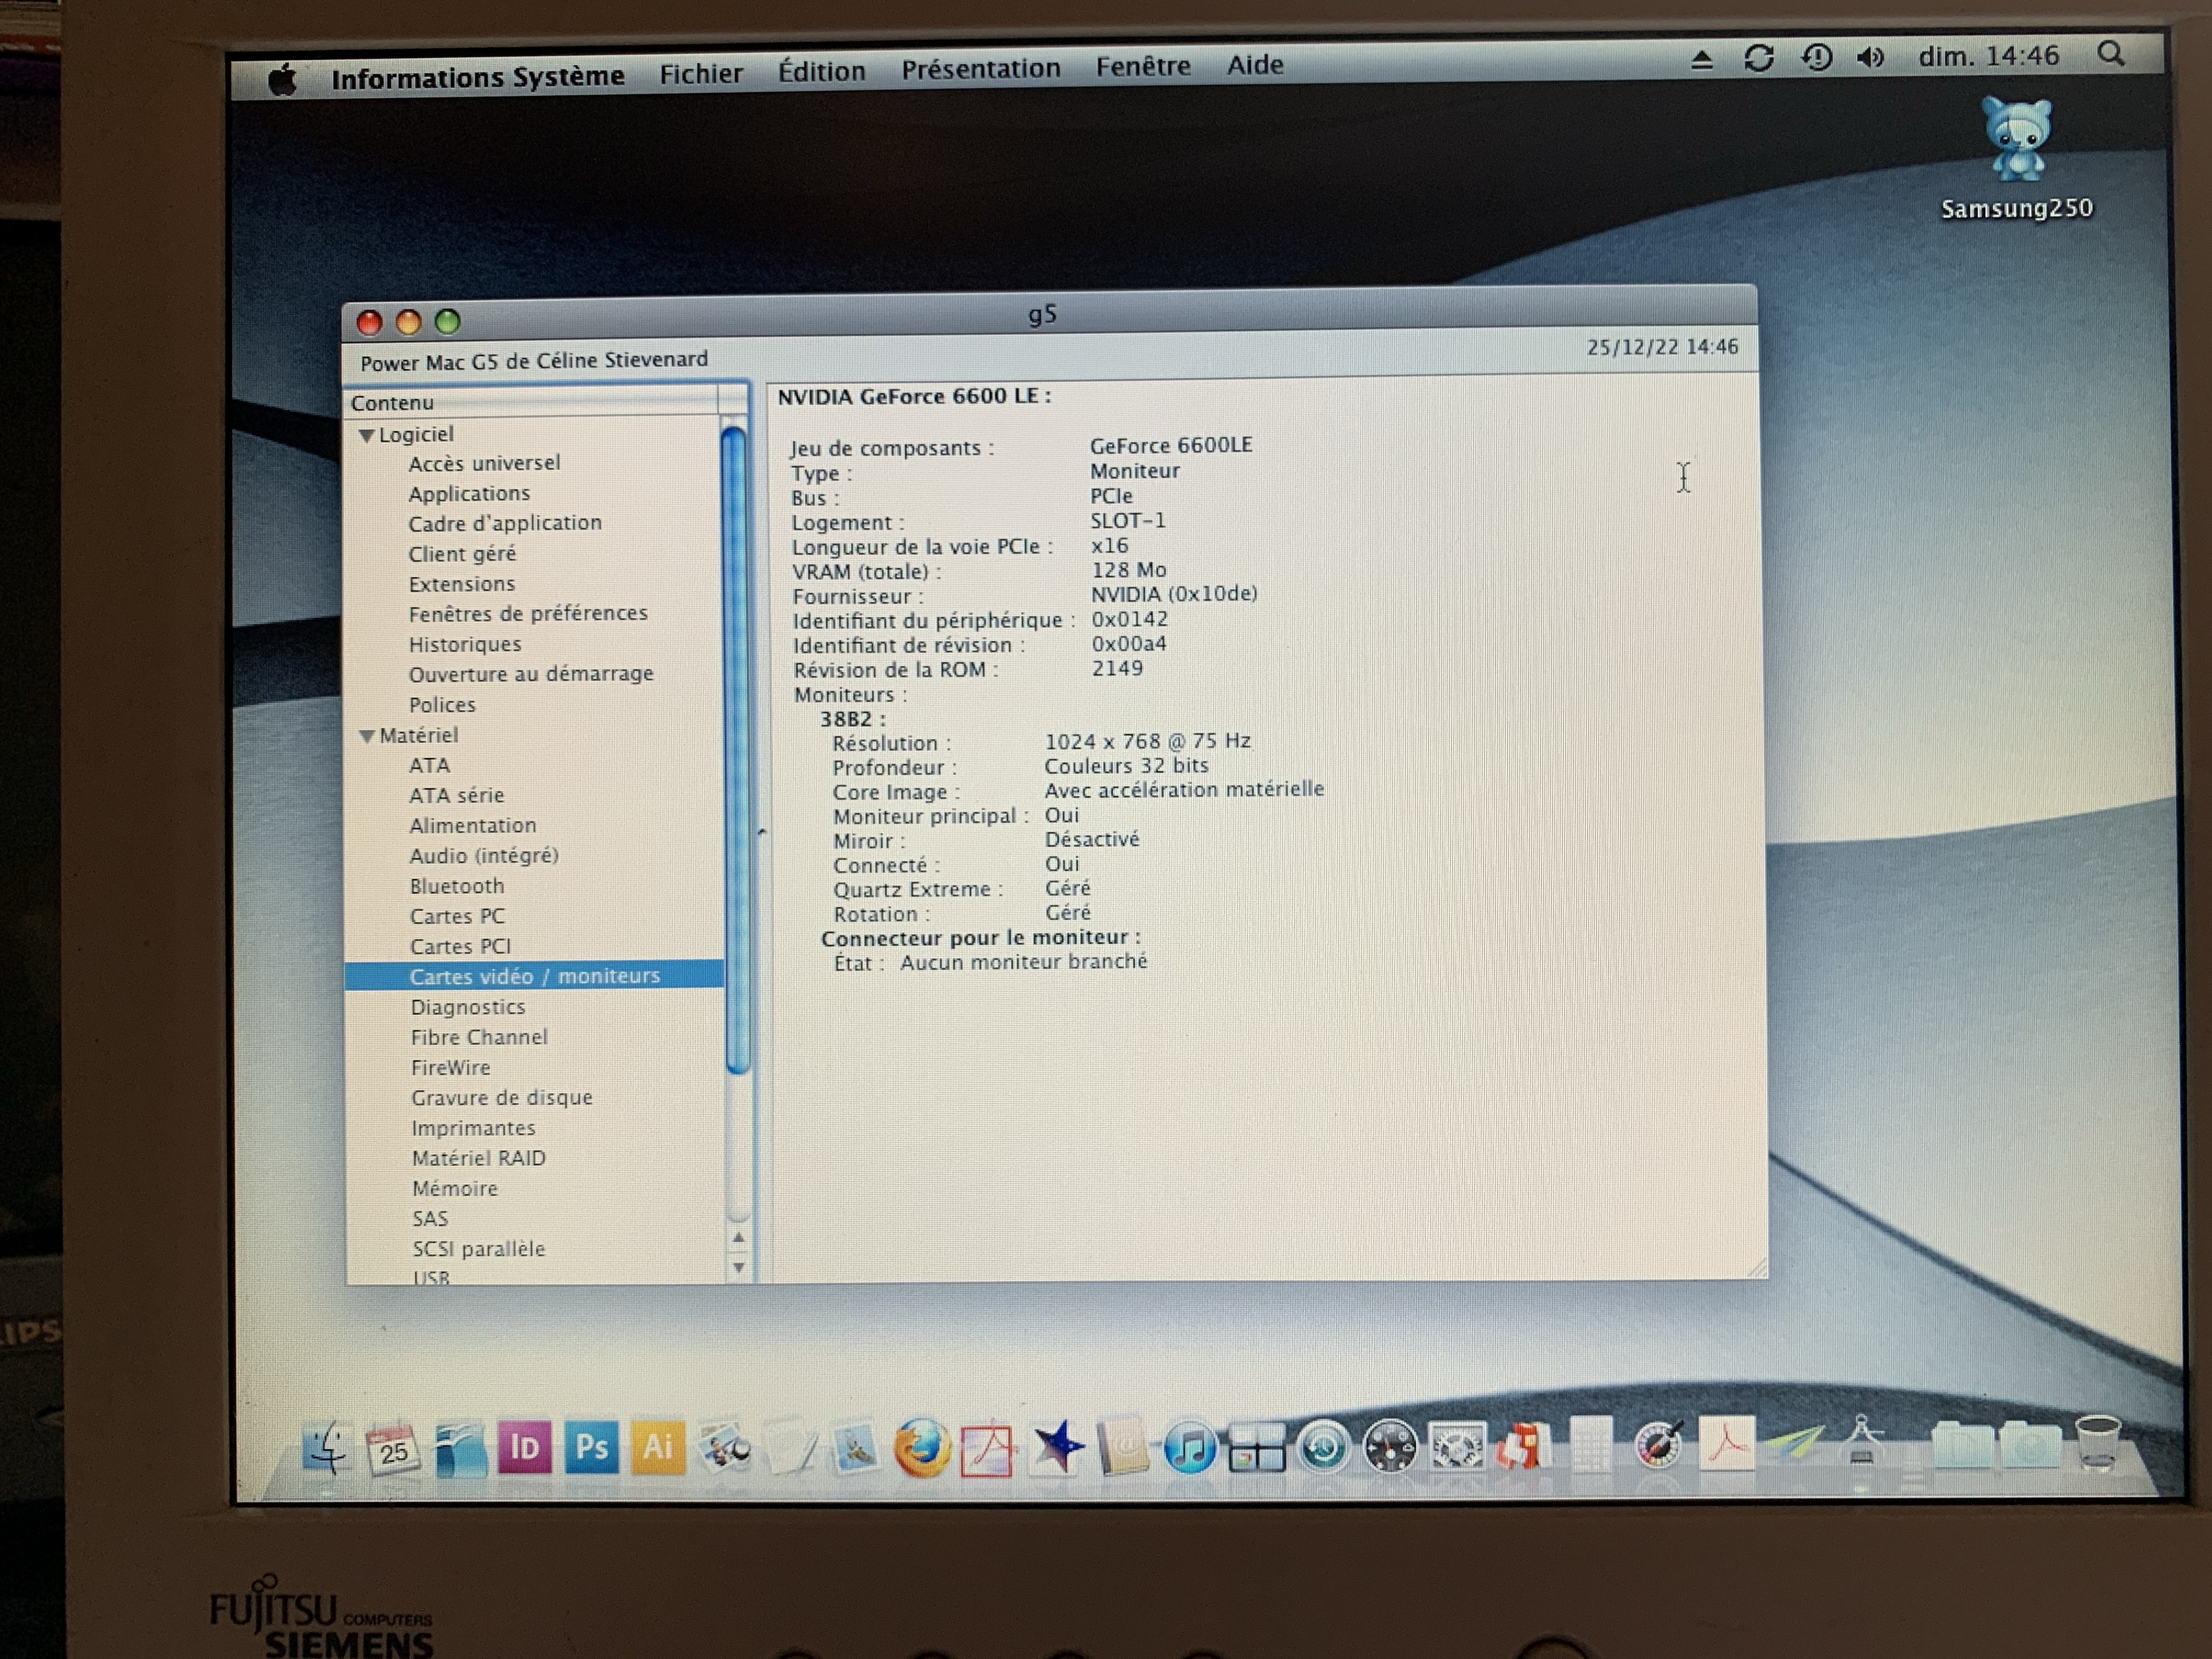This screenshot has width=2212, height=1659.
Task: Click the eject icon in menu bar
Action: 1702,61
